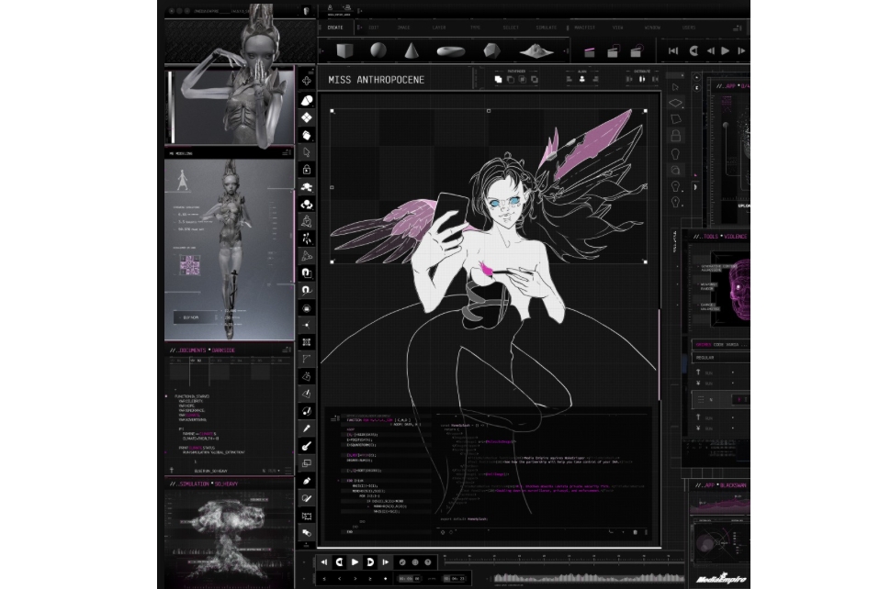The width and height of the screenshot is (891, 589).
Task: Click the canvas vertical scrollbar on right edge
Action: pos(660,355)
